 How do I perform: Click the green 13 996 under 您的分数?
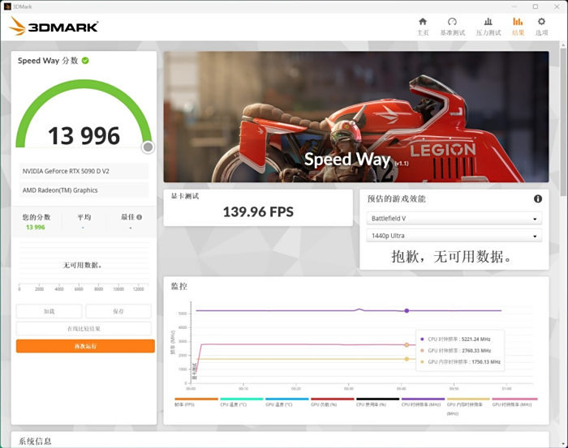pos(36,227)
